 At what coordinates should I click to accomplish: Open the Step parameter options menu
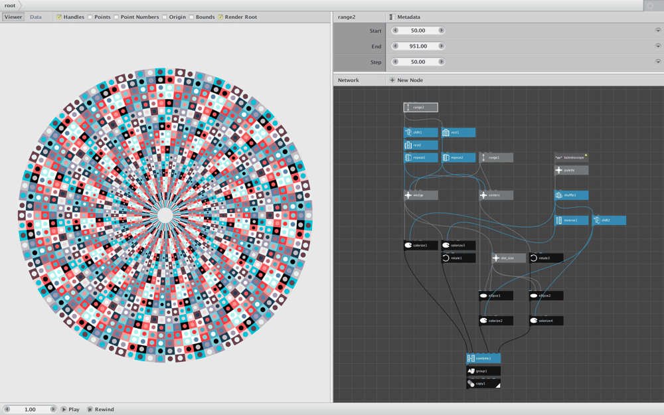pos(658,62)
